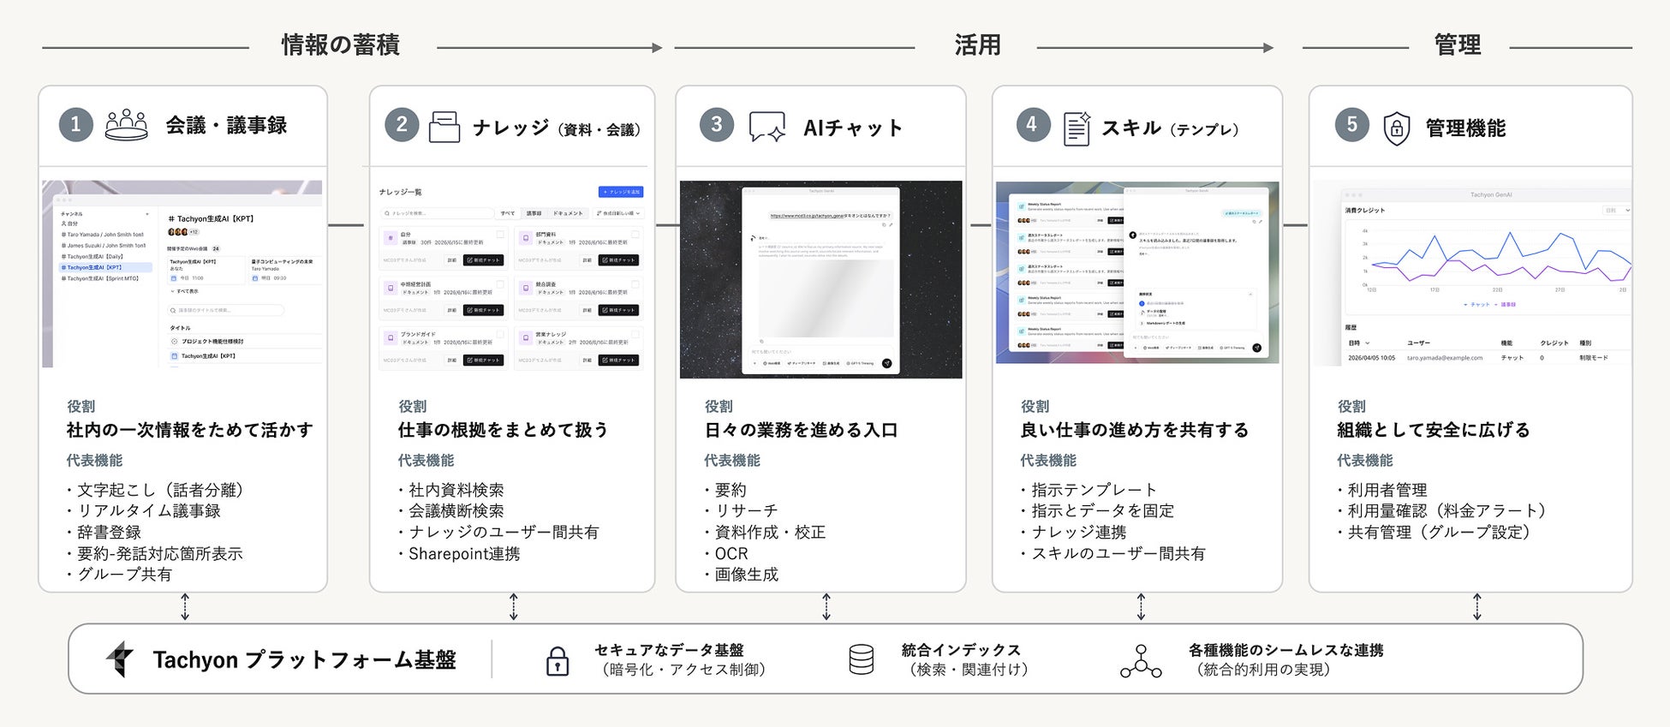Click the 制限モード value in the history row
The image size is (1670, 727).
1594,358
